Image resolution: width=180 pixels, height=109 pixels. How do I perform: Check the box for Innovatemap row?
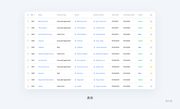click(28, 60)
